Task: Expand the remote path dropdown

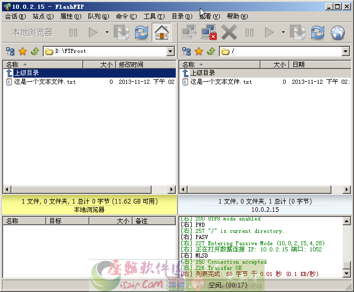Action: click(x=345, y=51)
